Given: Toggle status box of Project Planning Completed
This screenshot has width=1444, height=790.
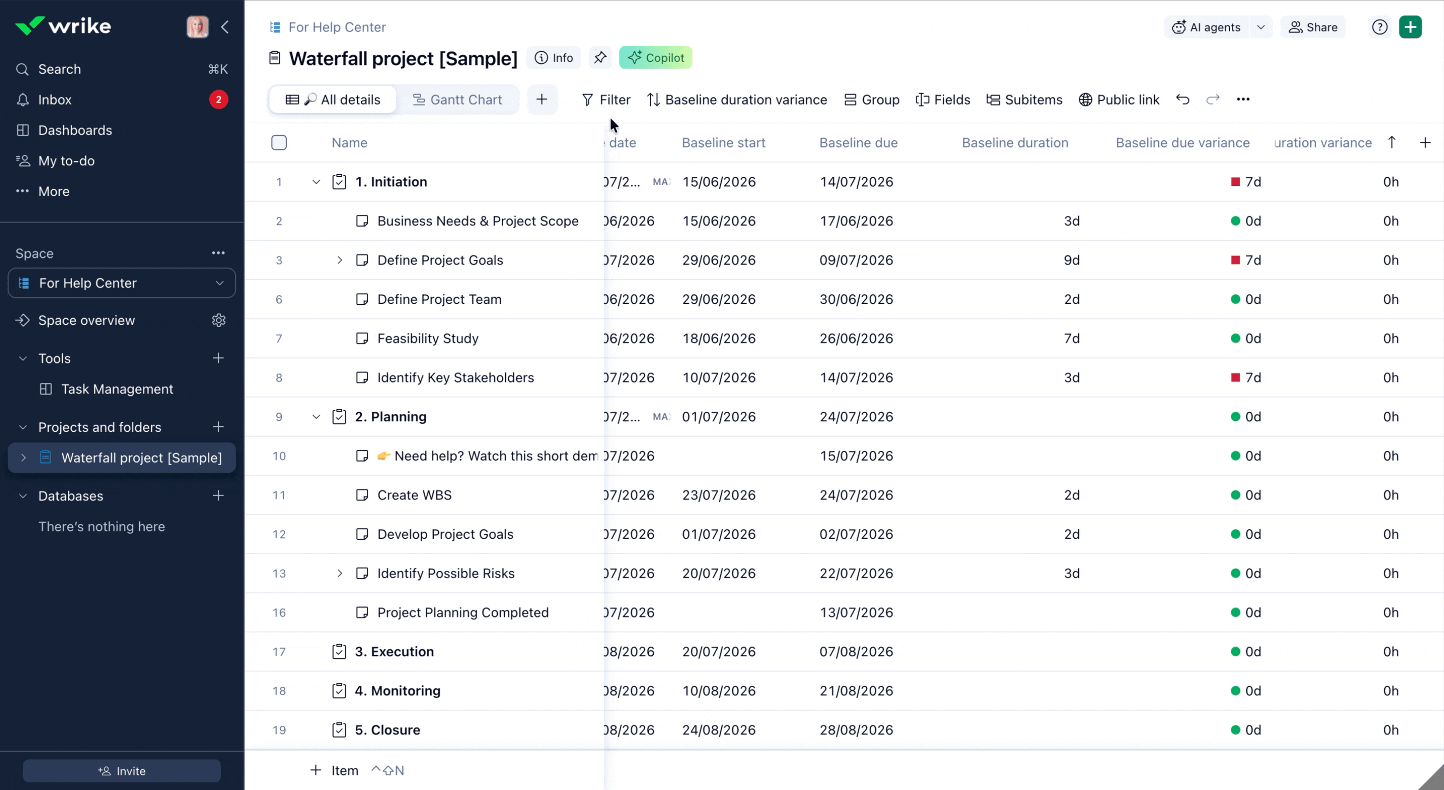Looking at the screenshot, I should click(x=362, y=612).
